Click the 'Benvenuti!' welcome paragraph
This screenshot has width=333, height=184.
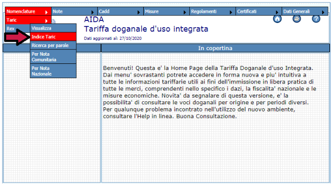(x=210, y=93)
